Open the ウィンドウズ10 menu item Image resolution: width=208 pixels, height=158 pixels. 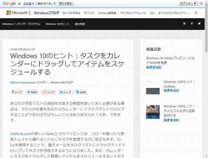coord(71,13)
